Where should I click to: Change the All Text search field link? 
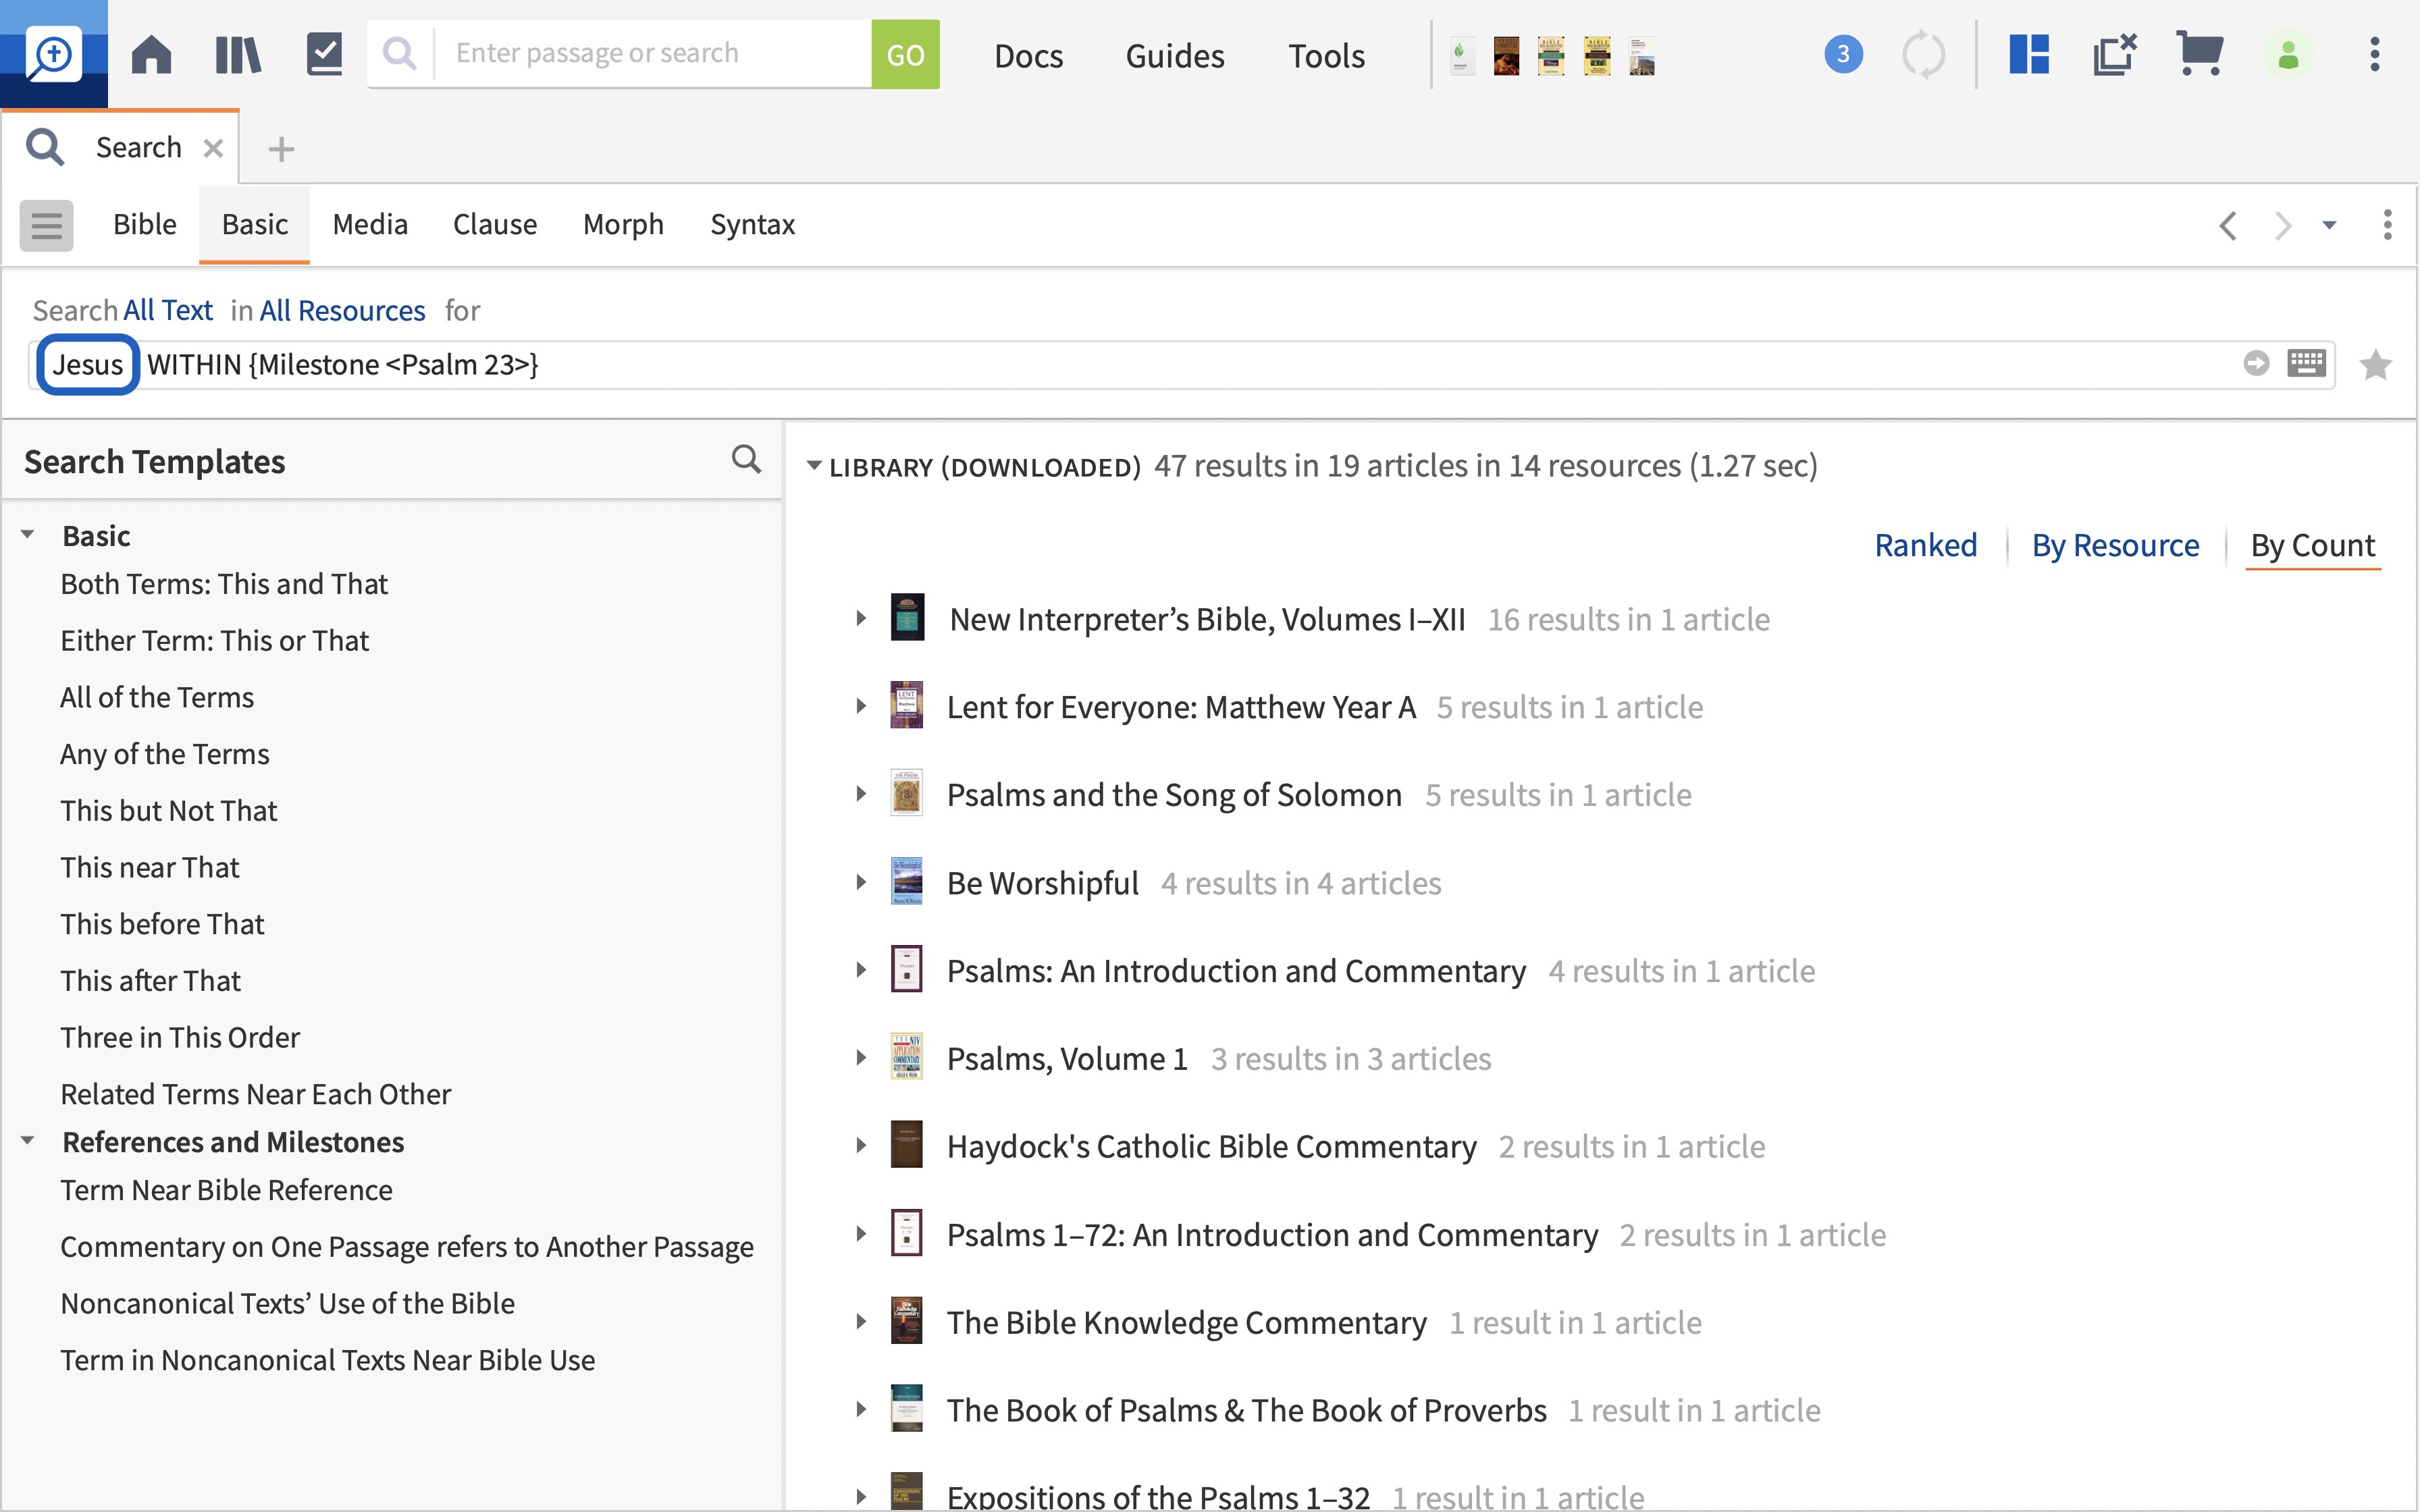pyautogui.click(x=168, y=311)
